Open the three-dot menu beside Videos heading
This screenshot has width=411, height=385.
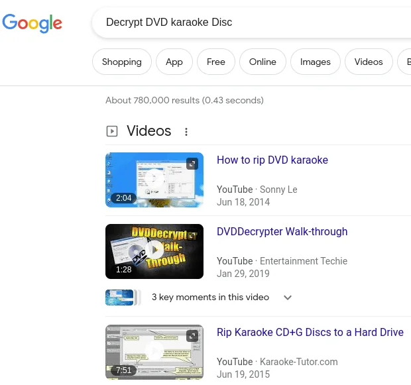[186, 132]
